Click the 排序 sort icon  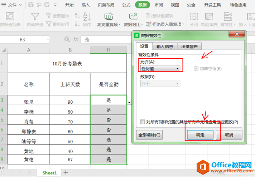click(87, 17)
